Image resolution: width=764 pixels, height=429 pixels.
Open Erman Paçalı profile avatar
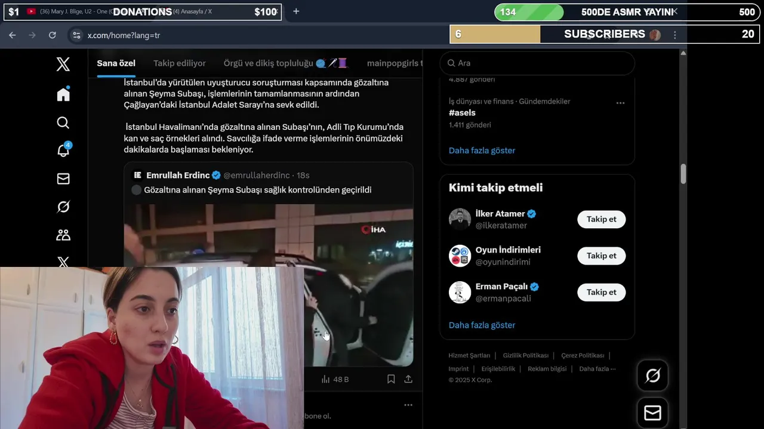click(x=460, y=292)
